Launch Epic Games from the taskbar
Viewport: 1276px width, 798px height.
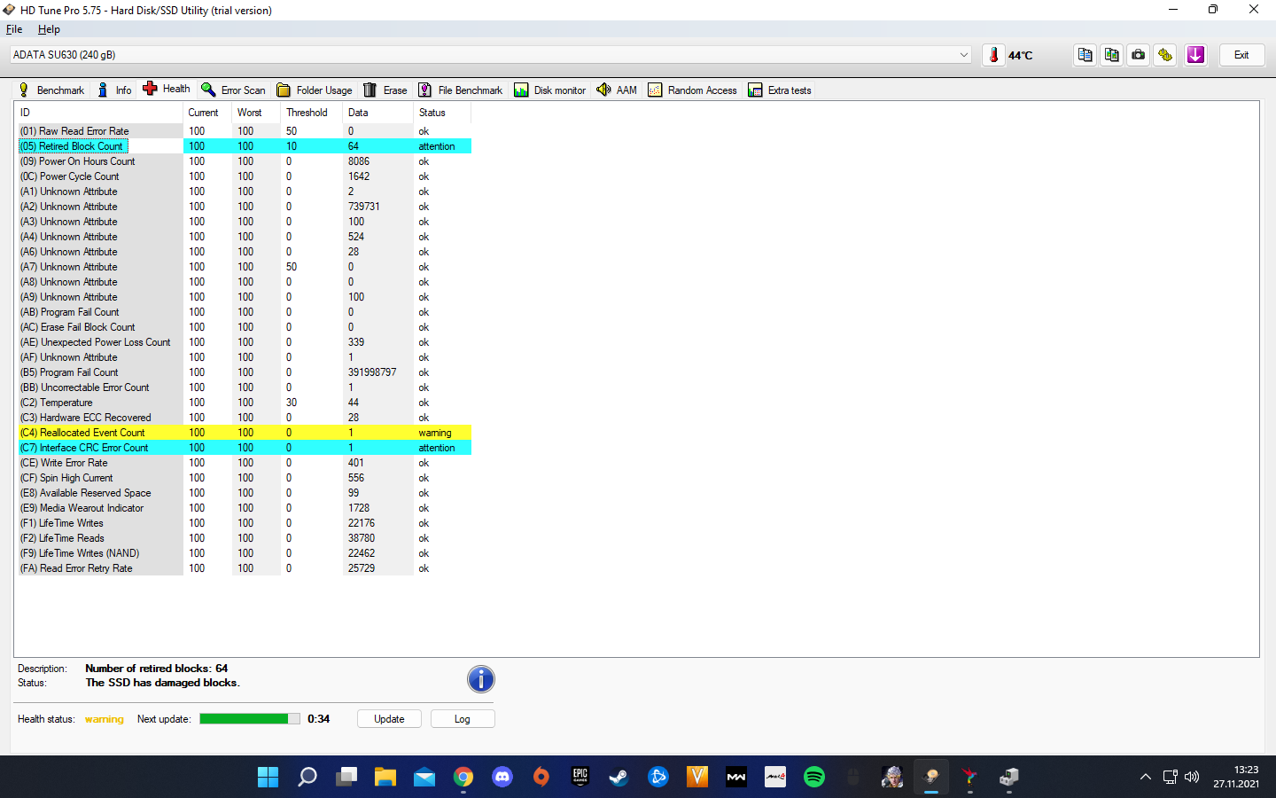[x=580, y=778]
